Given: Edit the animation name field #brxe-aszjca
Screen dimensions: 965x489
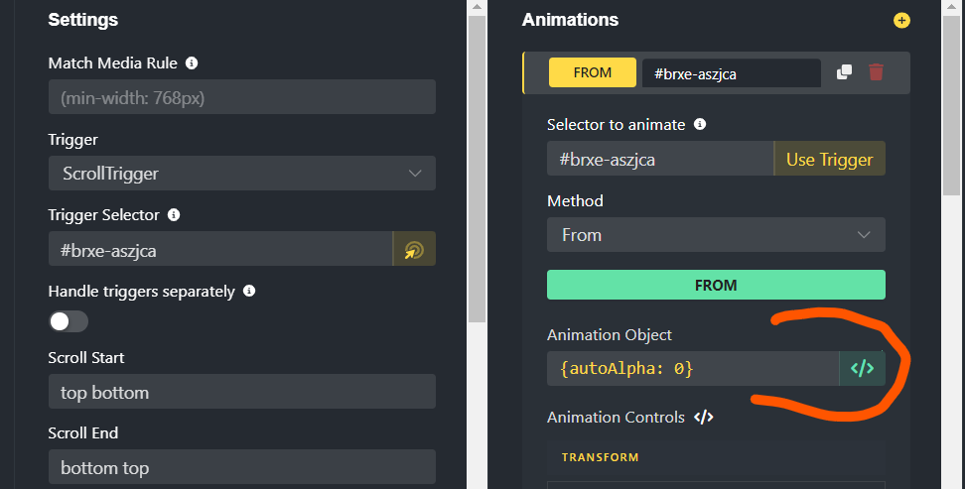Looking at the screenshot, I should [x=731, y=72].
